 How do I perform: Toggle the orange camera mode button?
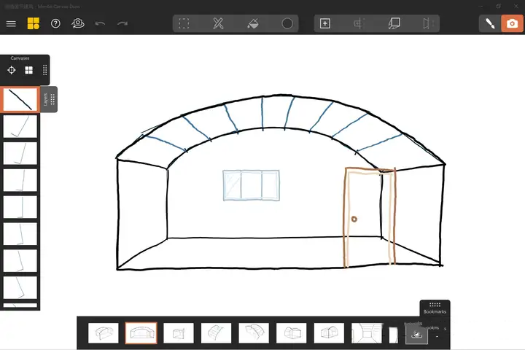(512, 23)
